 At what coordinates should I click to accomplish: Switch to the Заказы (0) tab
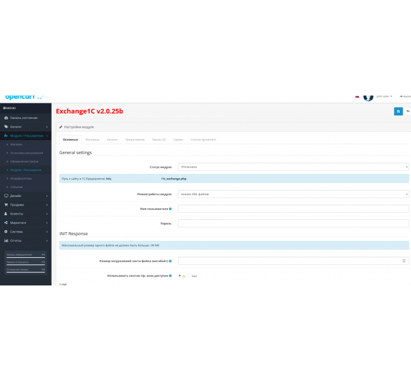coord(159,140)
